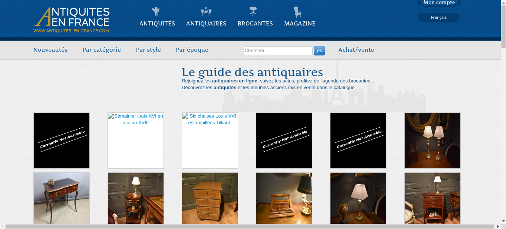Open the black lacquered writing desk thumbnail
506x229 pixels.
point(61,198)
